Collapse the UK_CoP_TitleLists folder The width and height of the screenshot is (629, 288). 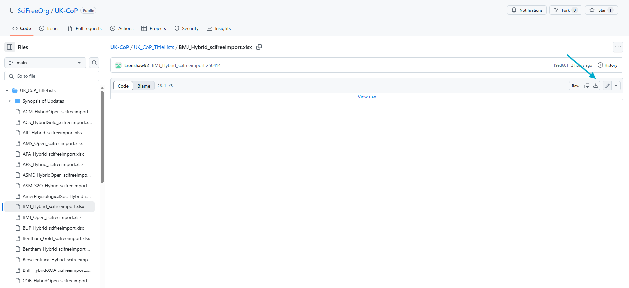pyautogui.click(x=7, y=90)
